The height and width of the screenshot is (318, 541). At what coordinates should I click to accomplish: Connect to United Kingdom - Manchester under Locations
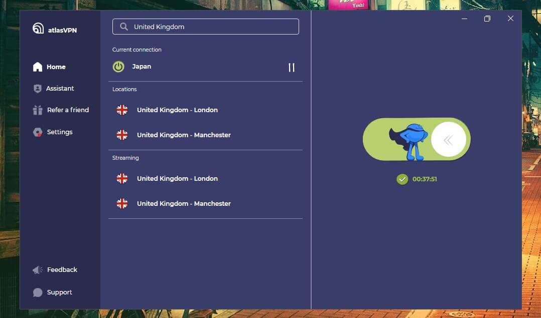[x=206, y=135]
